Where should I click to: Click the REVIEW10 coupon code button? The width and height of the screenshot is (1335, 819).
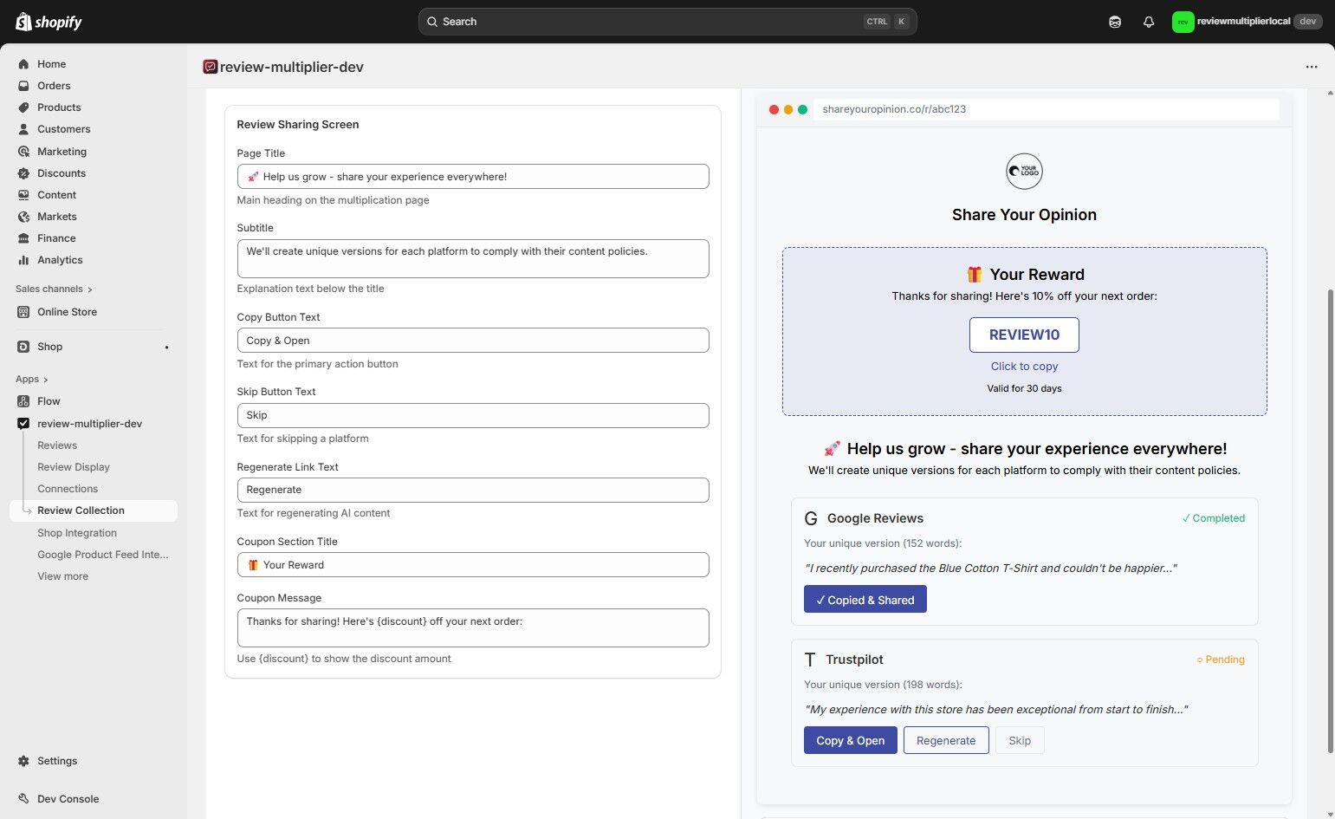click(1024, 335)
